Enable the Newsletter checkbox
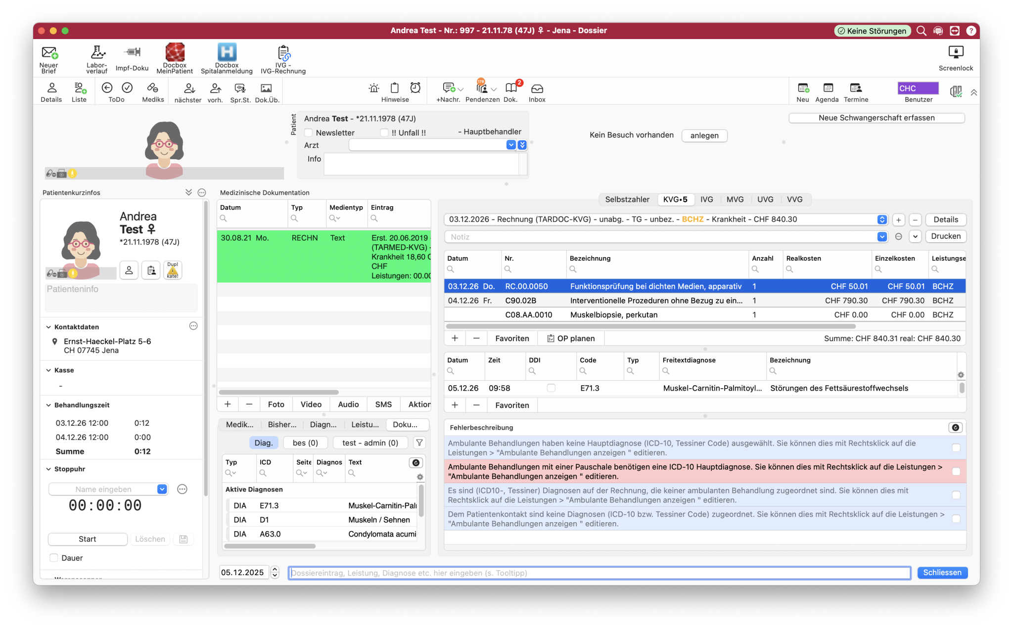The width and height of the screenshot is (1013, 629). click(309, 133)
